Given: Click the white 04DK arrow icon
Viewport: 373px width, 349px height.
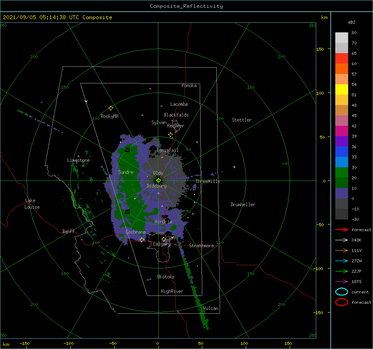Looking at the screenshot, I should [342, 240].
